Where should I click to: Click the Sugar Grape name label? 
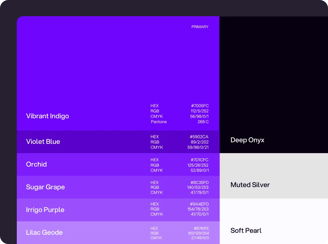[x=45, y=187]
